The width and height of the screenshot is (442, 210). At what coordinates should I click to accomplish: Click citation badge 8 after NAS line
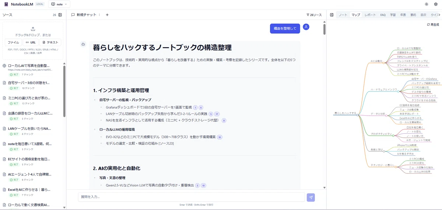coord(224,120)
